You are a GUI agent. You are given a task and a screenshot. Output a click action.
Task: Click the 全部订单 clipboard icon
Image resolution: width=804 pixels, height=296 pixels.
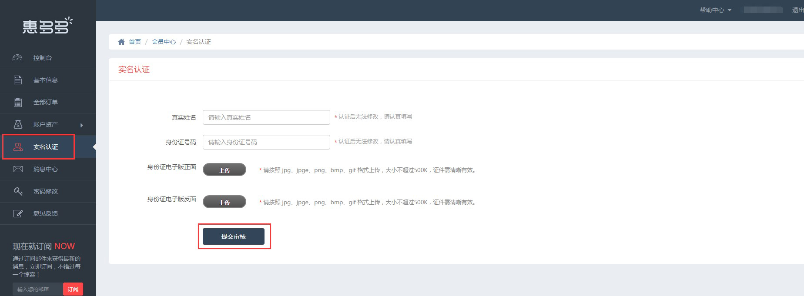(x=17, y=102)
